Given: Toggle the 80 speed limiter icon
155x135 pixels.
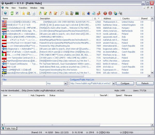Looking at the screenshot, I should [x=110, y=13].
